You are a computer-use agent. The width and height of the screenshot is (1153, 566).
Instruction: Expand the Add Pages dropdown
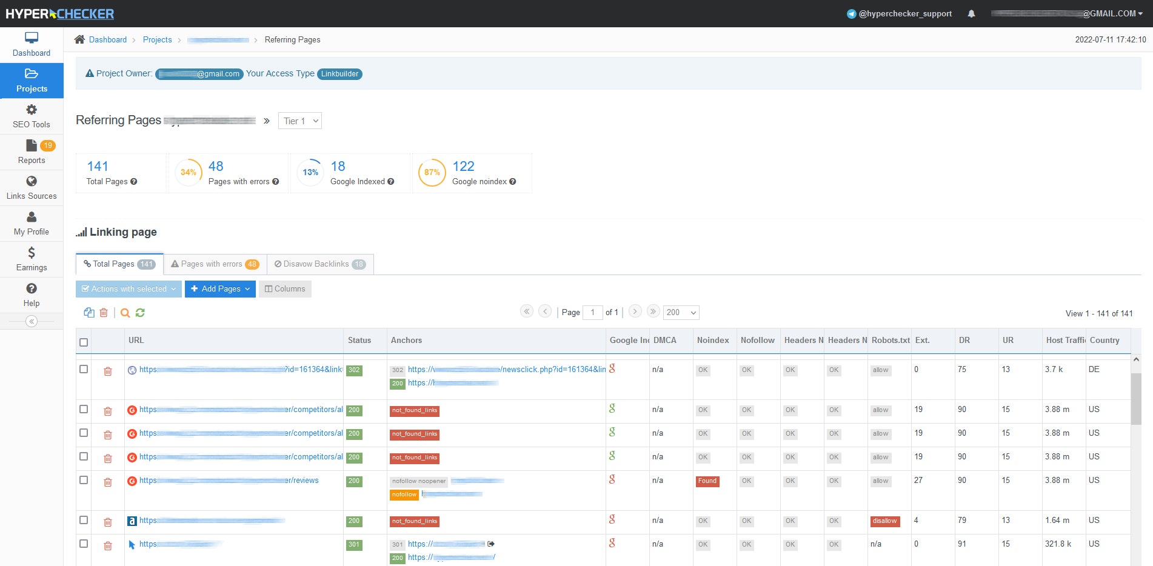[220, 289]
